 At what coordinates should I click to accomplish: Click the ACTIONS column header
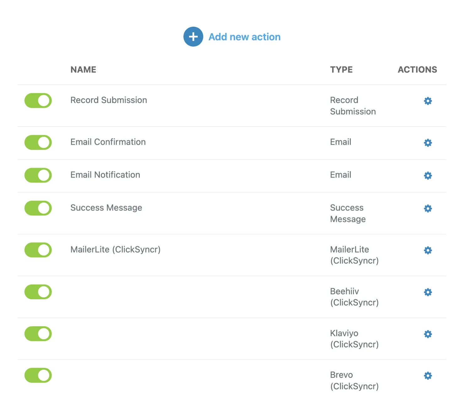pos(417,69)
